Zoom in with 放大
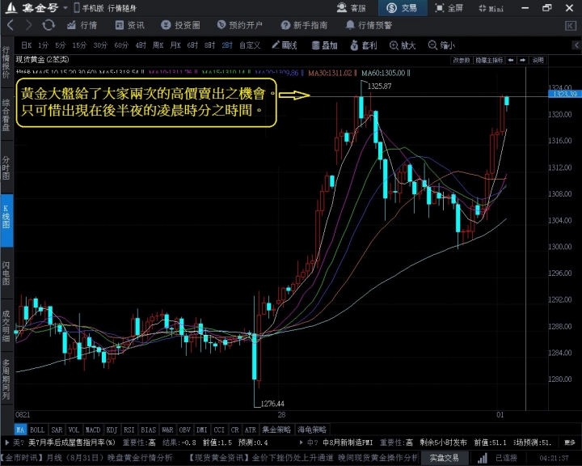Image resolution: width=582 pixels, height=466 pixels. pos(403,45)
